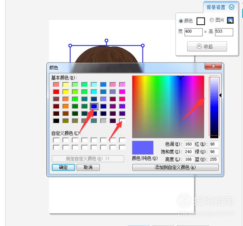Click the black luminance slider arrow marker

(220, 95)
